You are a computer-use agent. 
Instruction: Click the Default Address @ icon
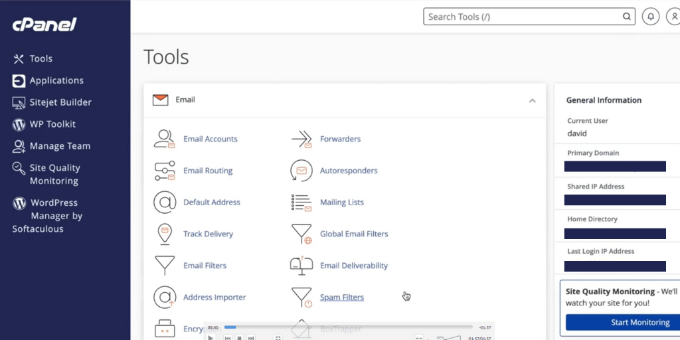(x=165, y=202)
